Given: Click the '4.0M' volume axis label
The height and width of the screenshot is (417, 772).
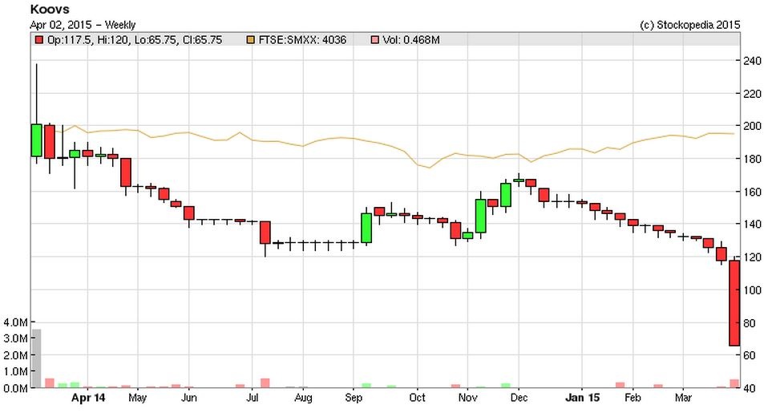Looking at the screenshot, I should pos(15,322).
